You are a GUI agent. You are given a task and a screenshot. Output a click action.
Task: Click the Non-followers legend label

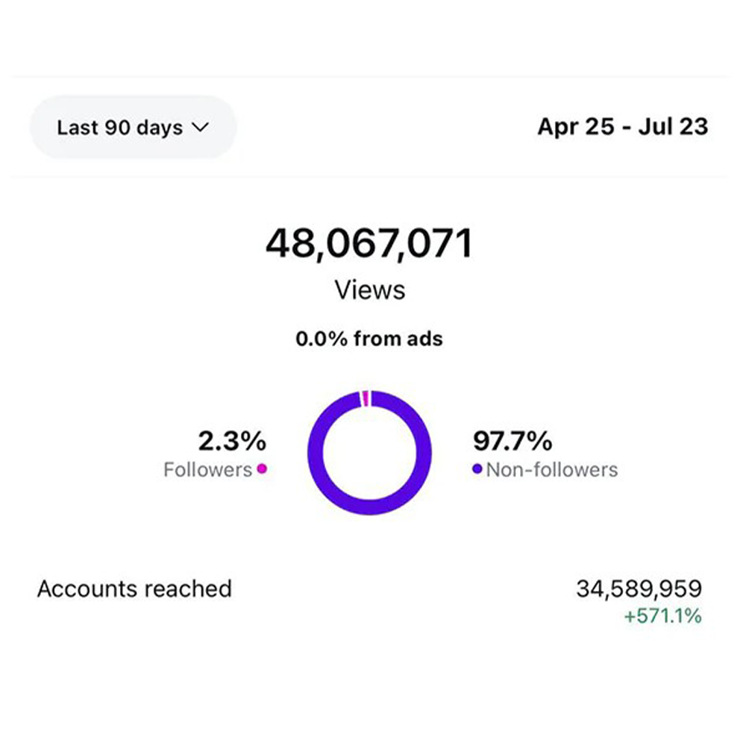point(551,471)
